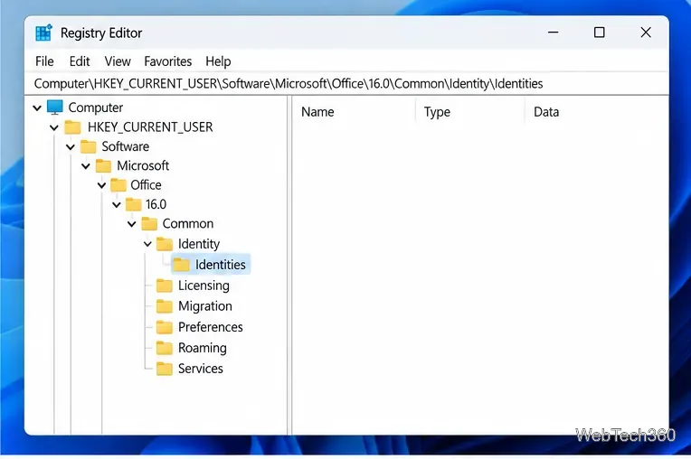Collapse the Microsoft key chevron
691x459 pixels.
86,166
